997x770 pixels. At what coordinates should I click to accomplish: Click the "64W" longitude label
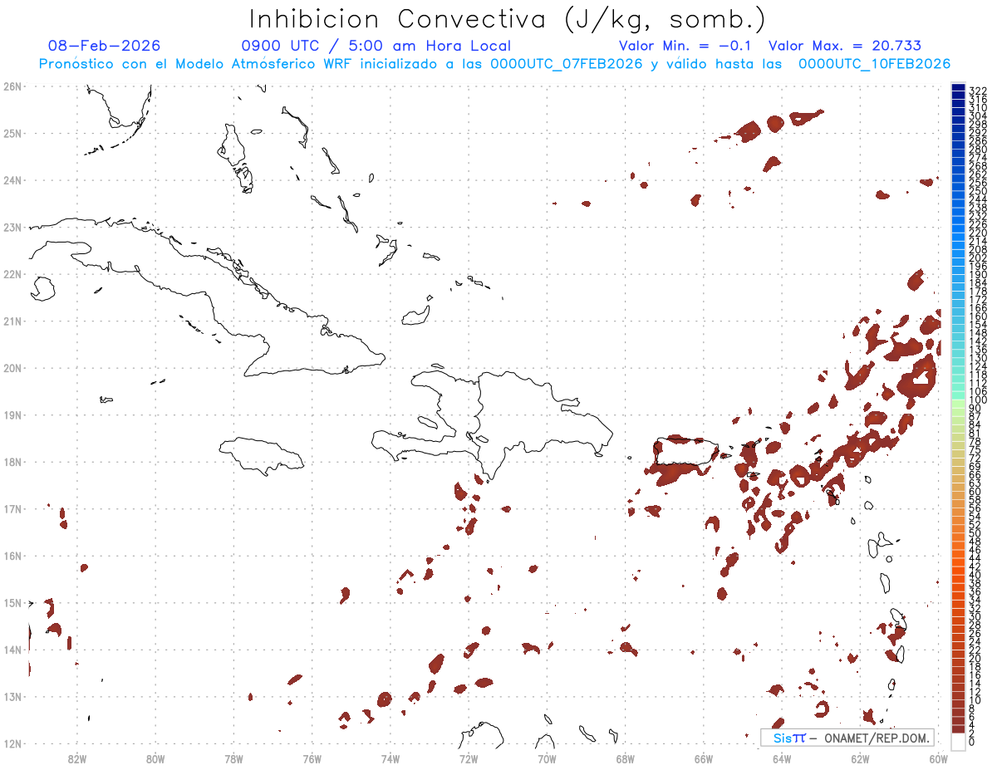coord(782,758)
